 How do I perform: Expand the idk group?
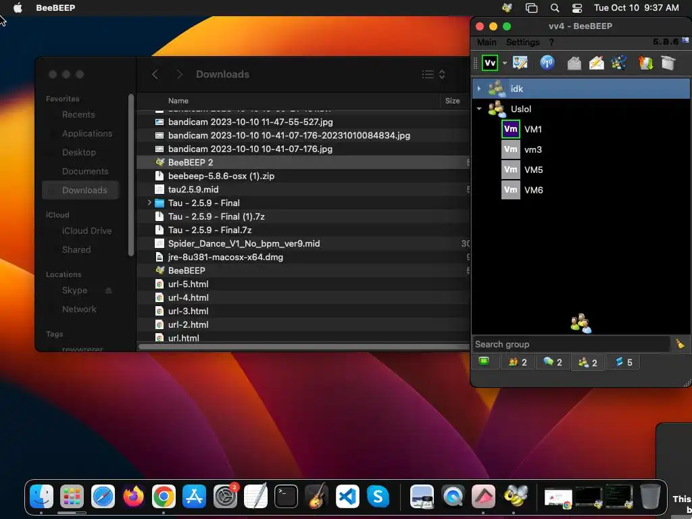pos(479,89)
